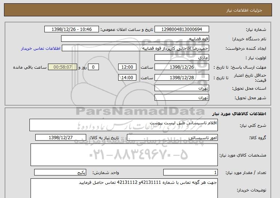Screen dimensions: 280x198
Task: Click the header title جزئیات اطلاعات نیاز
Action: 244,10
